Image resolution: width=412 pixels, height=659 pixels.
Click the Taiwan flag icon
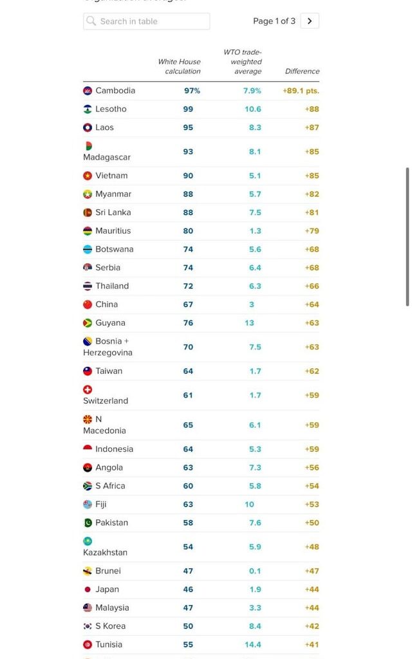click(x=88, y=371)
